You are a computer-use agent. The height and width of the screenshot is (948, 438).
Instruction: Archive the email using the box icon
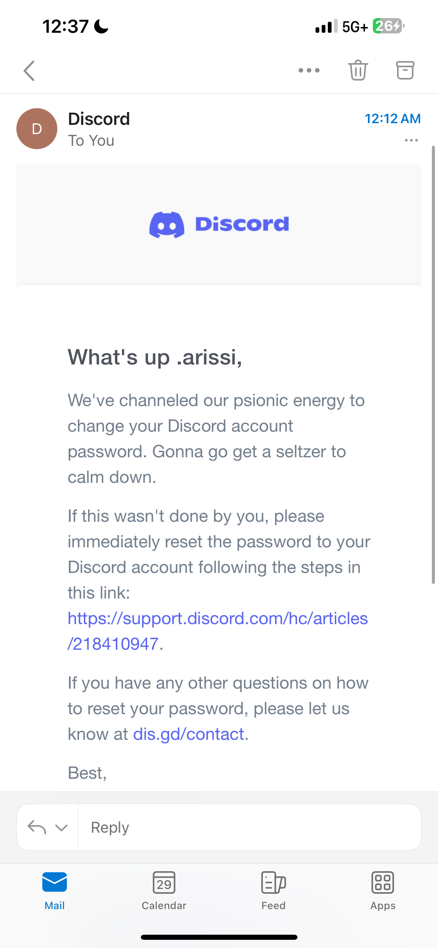pyautogui.click(x=405, y=70)
